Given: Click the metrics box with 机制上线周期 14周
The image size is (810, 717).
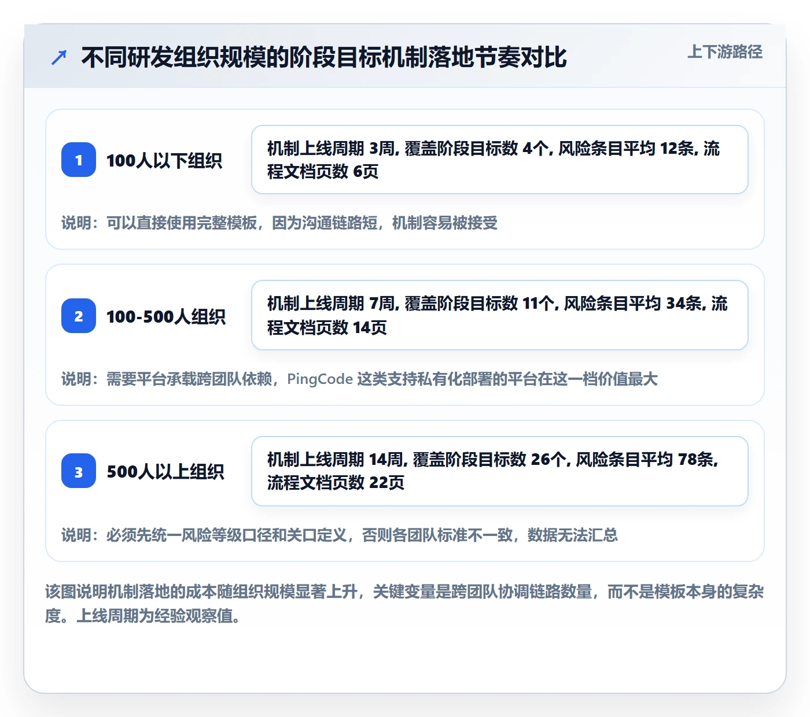Looking at the screenshot, I should pos(500,471).
